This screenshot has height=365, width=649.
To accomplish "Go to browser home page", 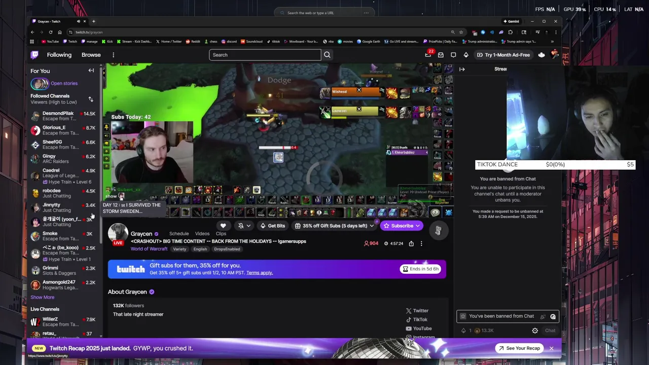I will (60, 32).
